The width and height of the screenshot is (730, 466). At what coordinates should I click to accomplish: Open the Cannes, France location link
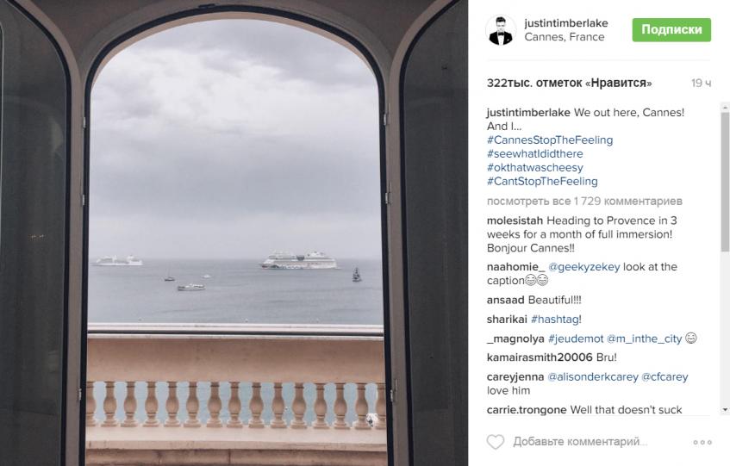pyautogui.click(x=565, y=37)
